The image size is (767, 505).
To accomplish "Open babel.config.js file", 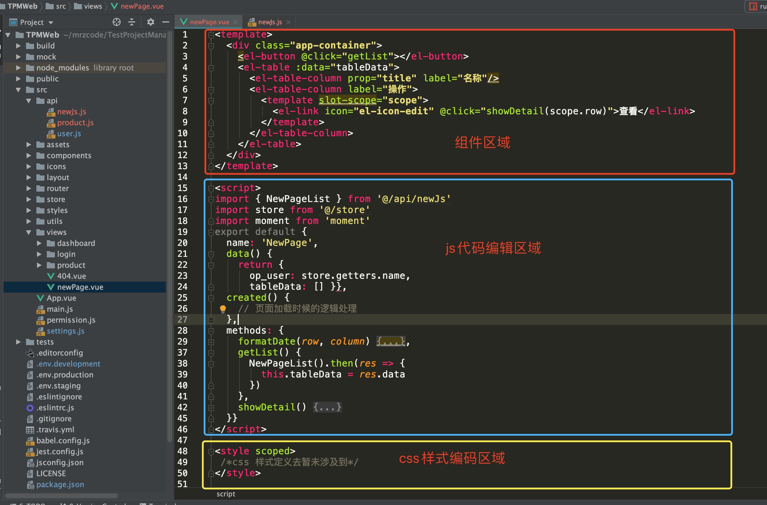I will click(x=63, y=440).
